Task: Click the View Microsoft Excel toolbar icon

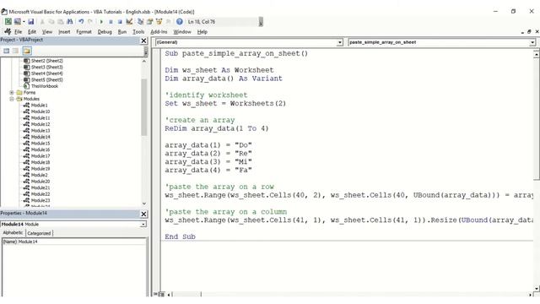Action: pyautogui.click(x=8, y=21)
